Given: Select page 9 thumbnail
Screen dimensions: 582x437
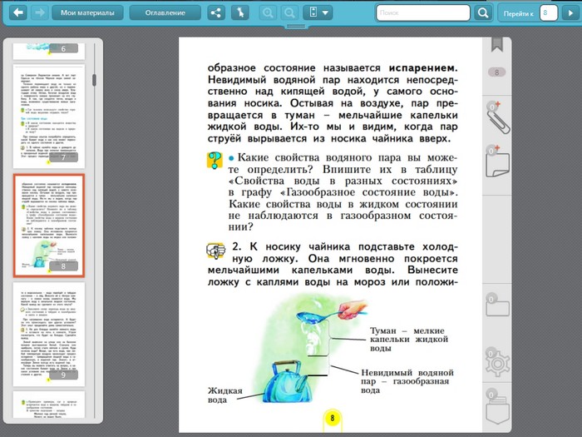Looking at the screenshot, I should [x=49, y=331].
